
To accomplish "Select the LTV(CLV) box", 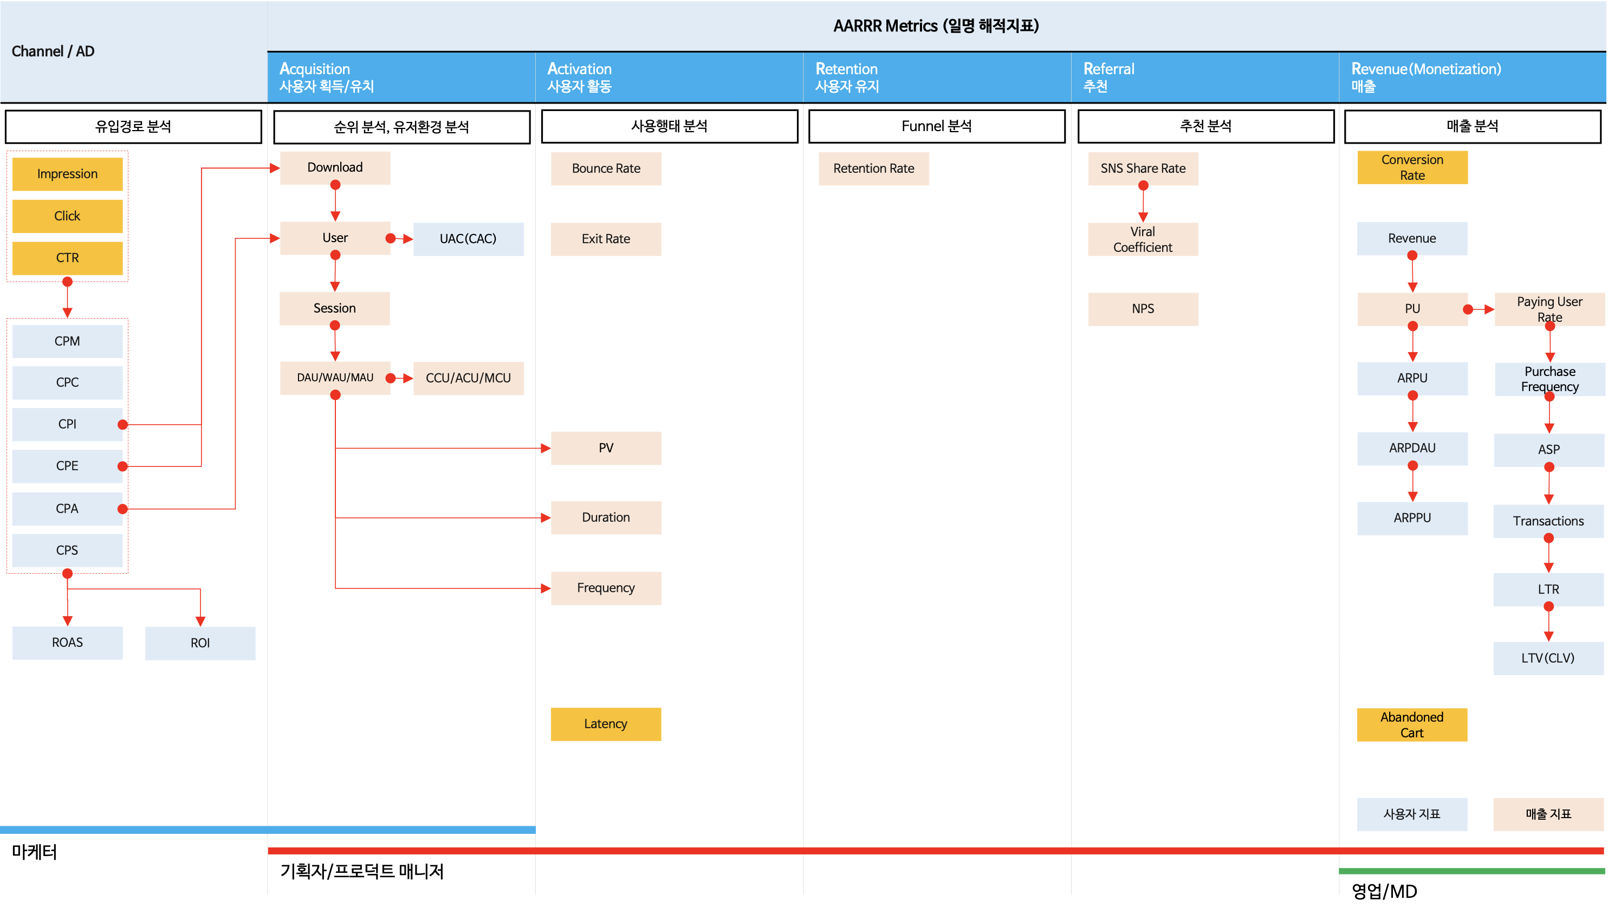I will 1548,658.
